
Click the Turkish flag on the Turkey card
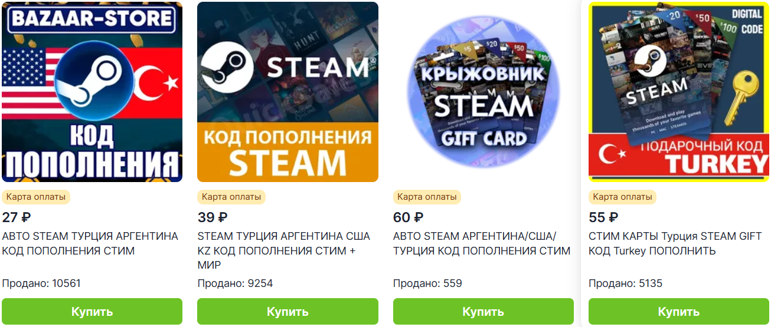[x=611, y=156]
